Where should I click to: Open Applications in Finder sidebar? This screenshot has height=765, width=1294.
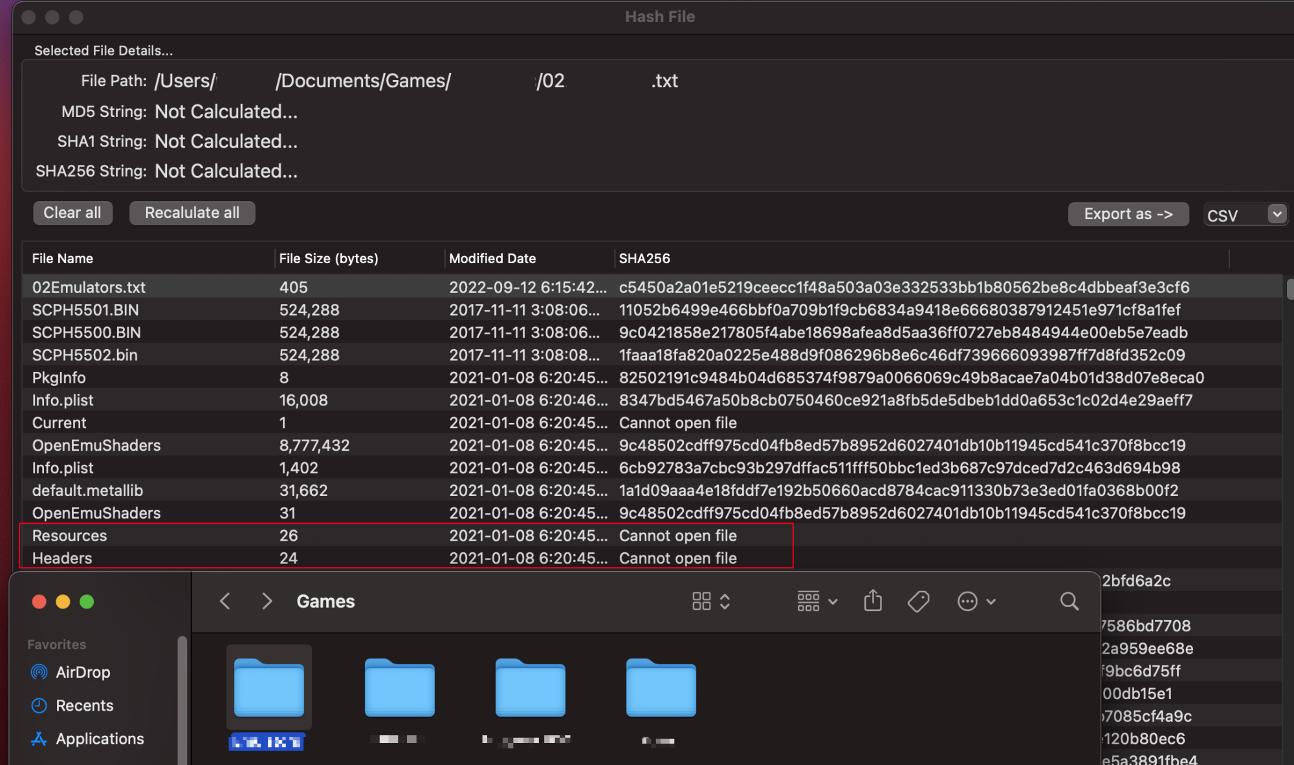[99, 738]
